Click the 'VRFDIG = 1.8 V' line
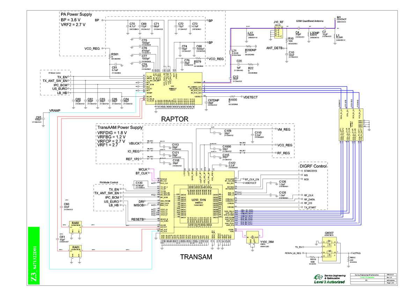Viewport: 419px width, 296px height. [112, 133]
